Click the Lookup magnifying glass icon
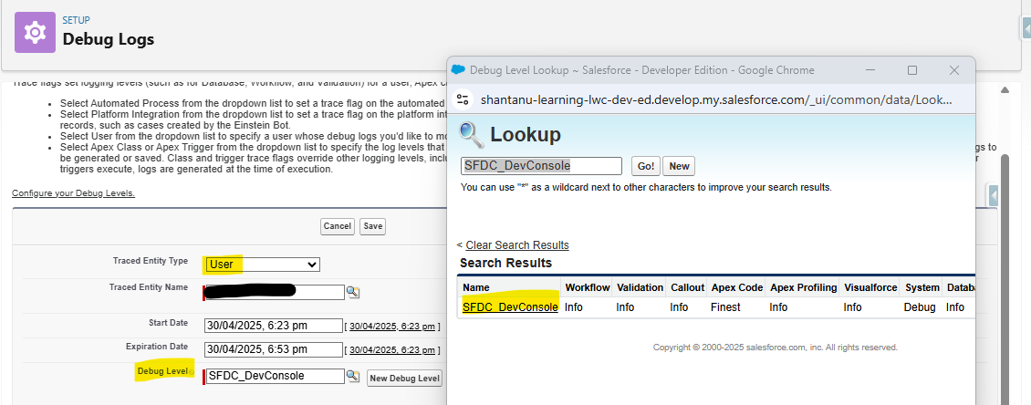Image resolution: width=1031 pixels, height=405 pixels. pyautogui.click(x=471, y=134)
